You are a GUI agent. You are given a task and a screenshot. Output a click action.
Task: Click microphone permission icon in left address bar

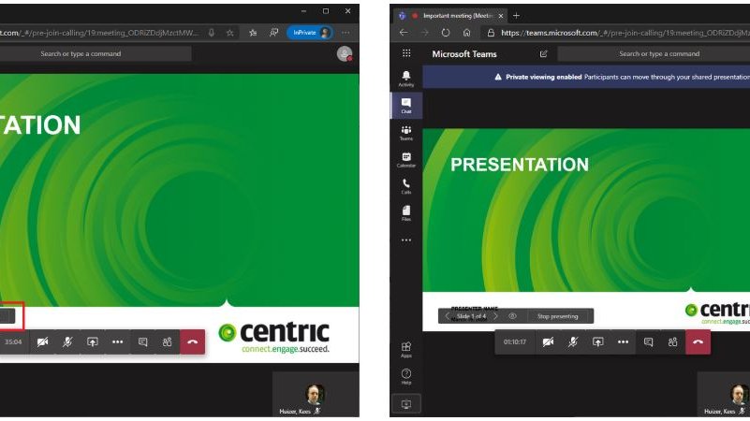point(211,33)
